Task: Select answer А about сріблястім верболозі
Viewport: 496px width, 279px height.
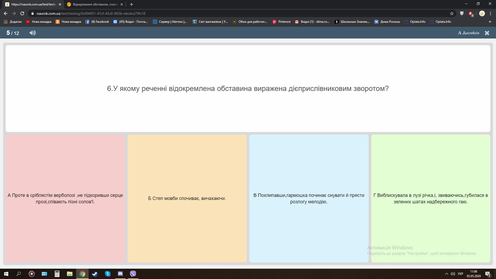Action: (65, 198)
